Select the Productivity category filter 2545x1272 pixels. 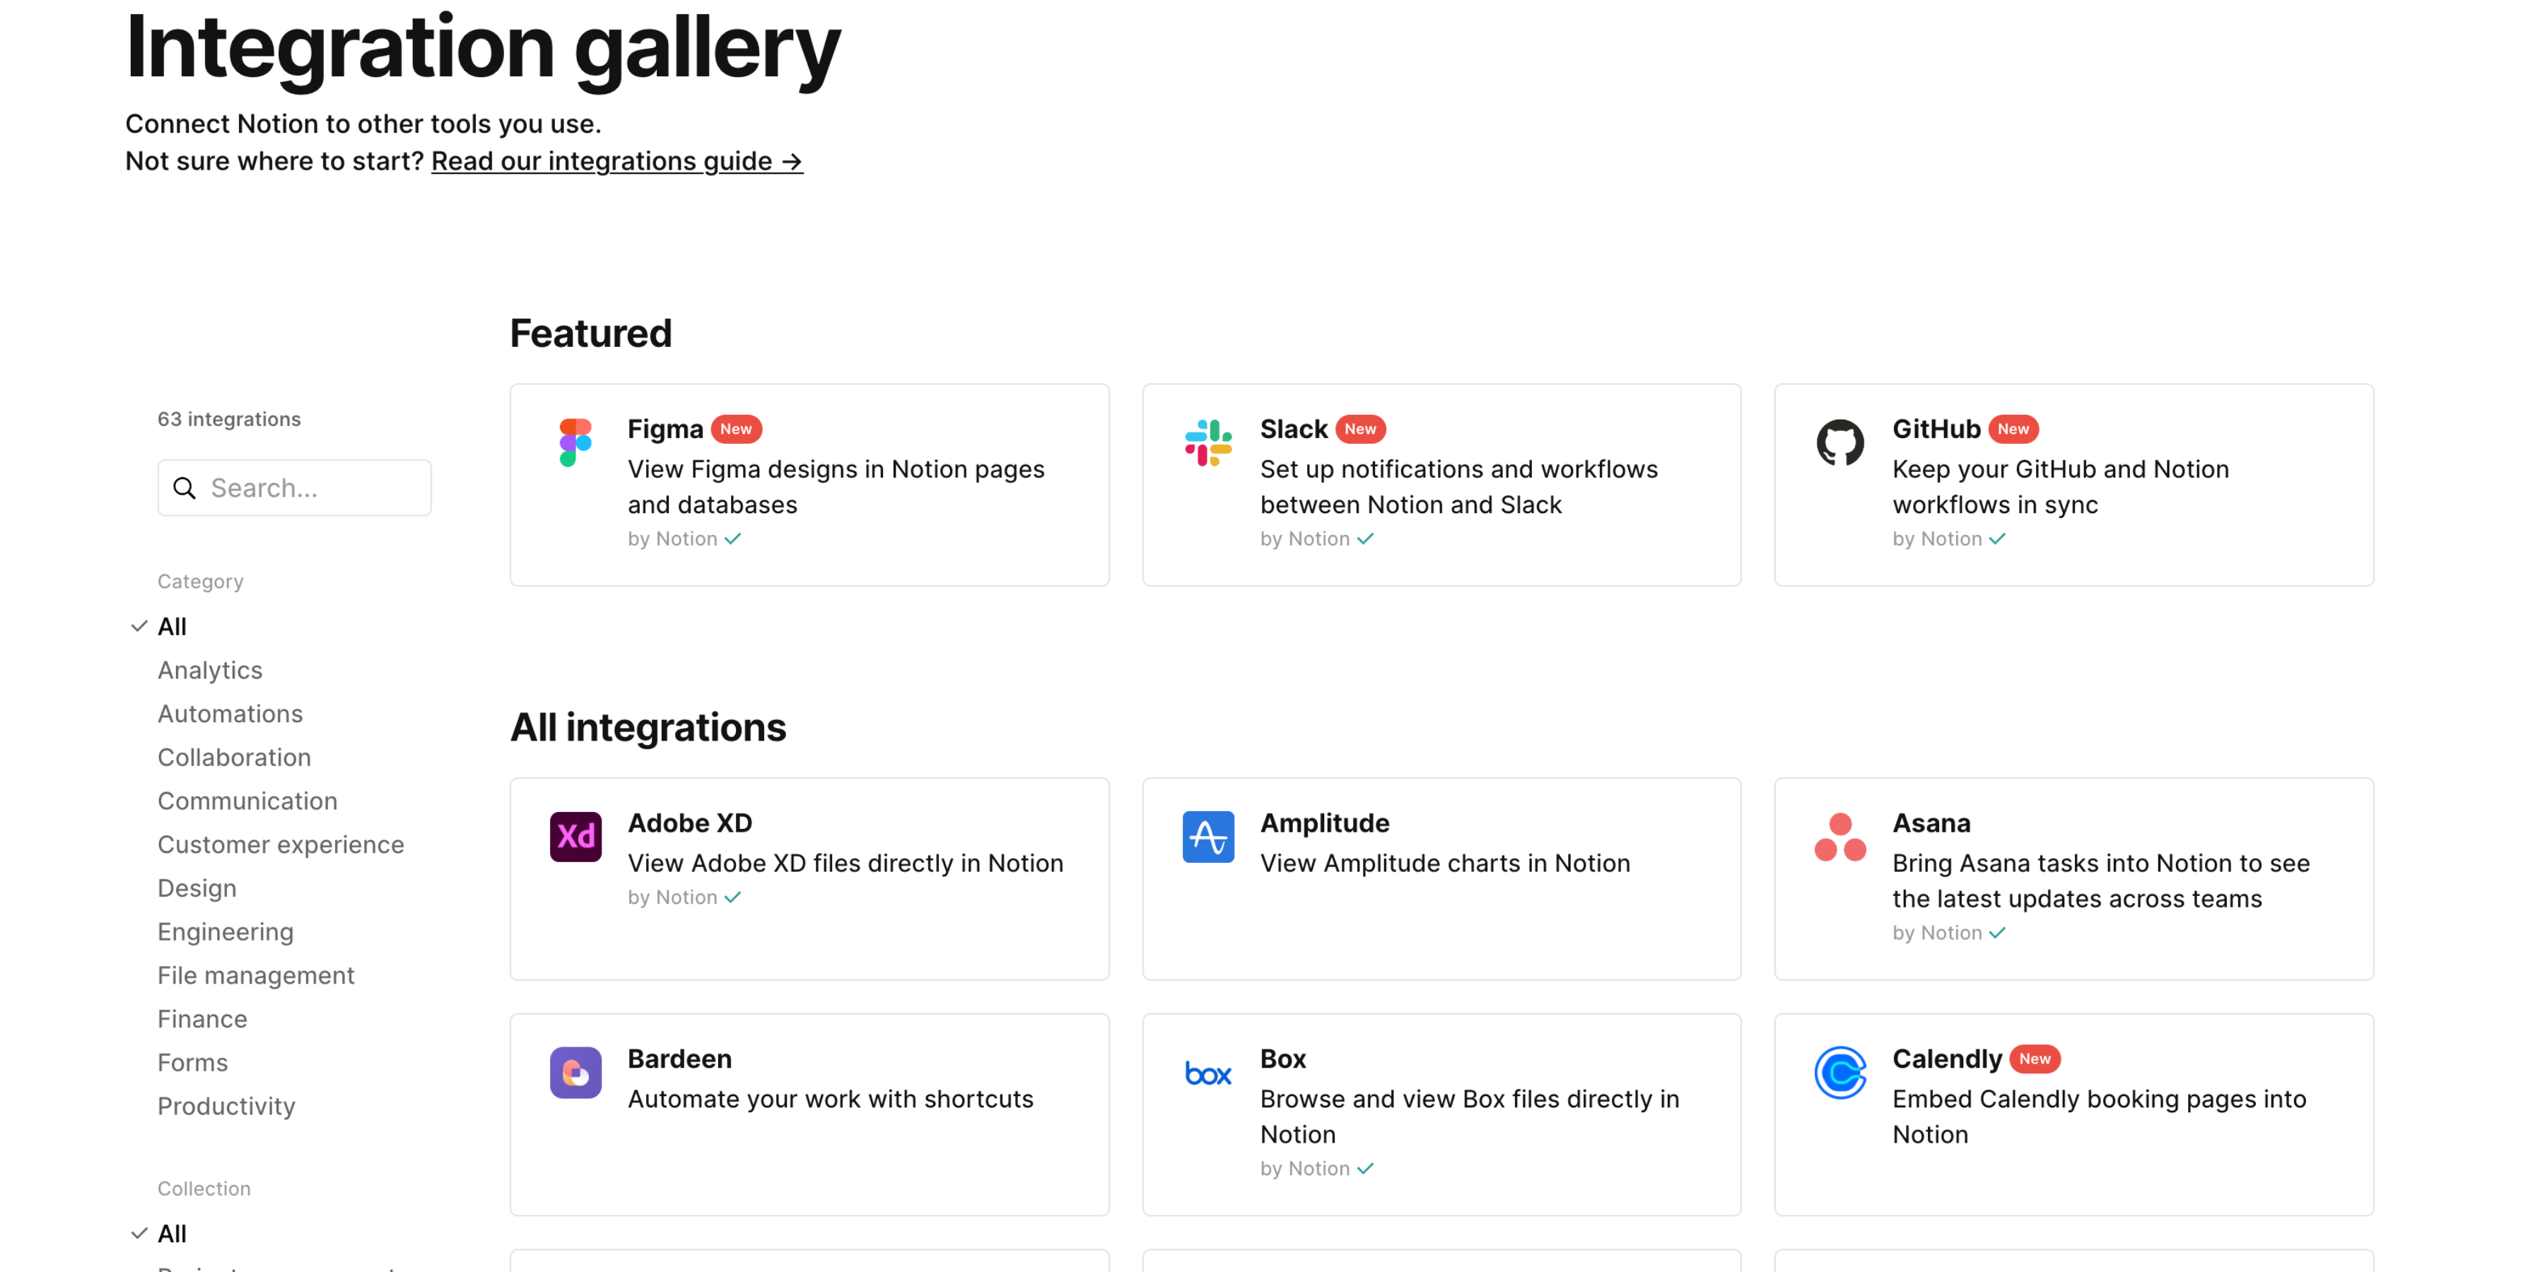click(226, 1106)
